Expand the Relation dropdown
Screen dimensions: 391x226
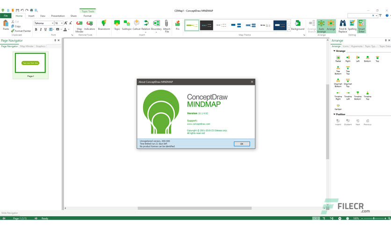click(145, 32)
